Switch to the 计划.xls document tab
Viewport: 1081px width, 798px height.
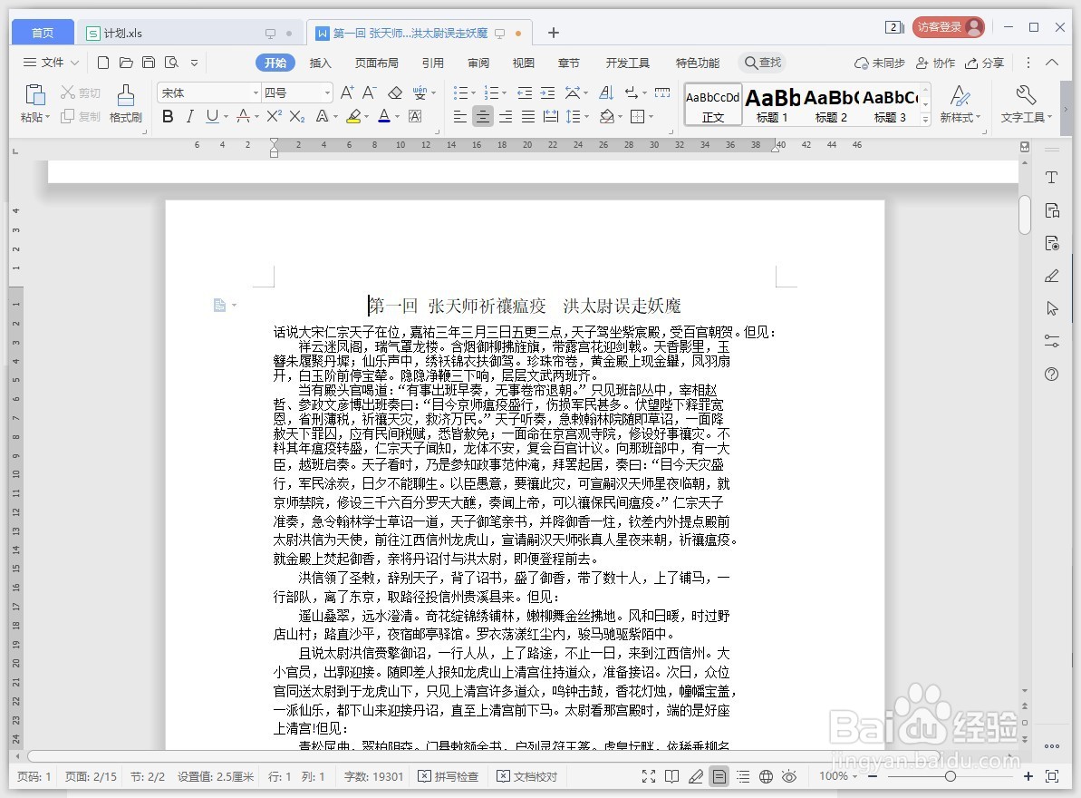189,34
